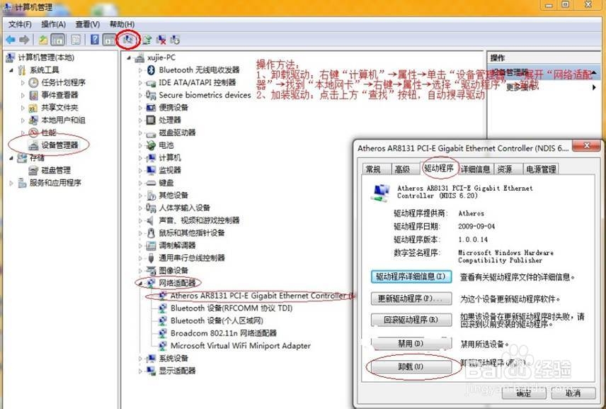Select 任务计划程序 in the left tree

point(64,82)
